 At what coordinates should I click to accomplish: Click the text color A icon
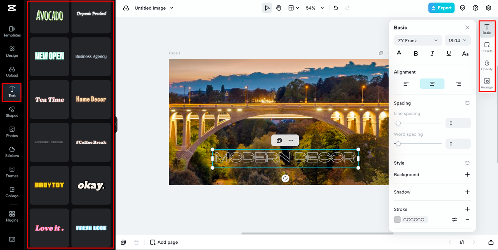point(399,53)
